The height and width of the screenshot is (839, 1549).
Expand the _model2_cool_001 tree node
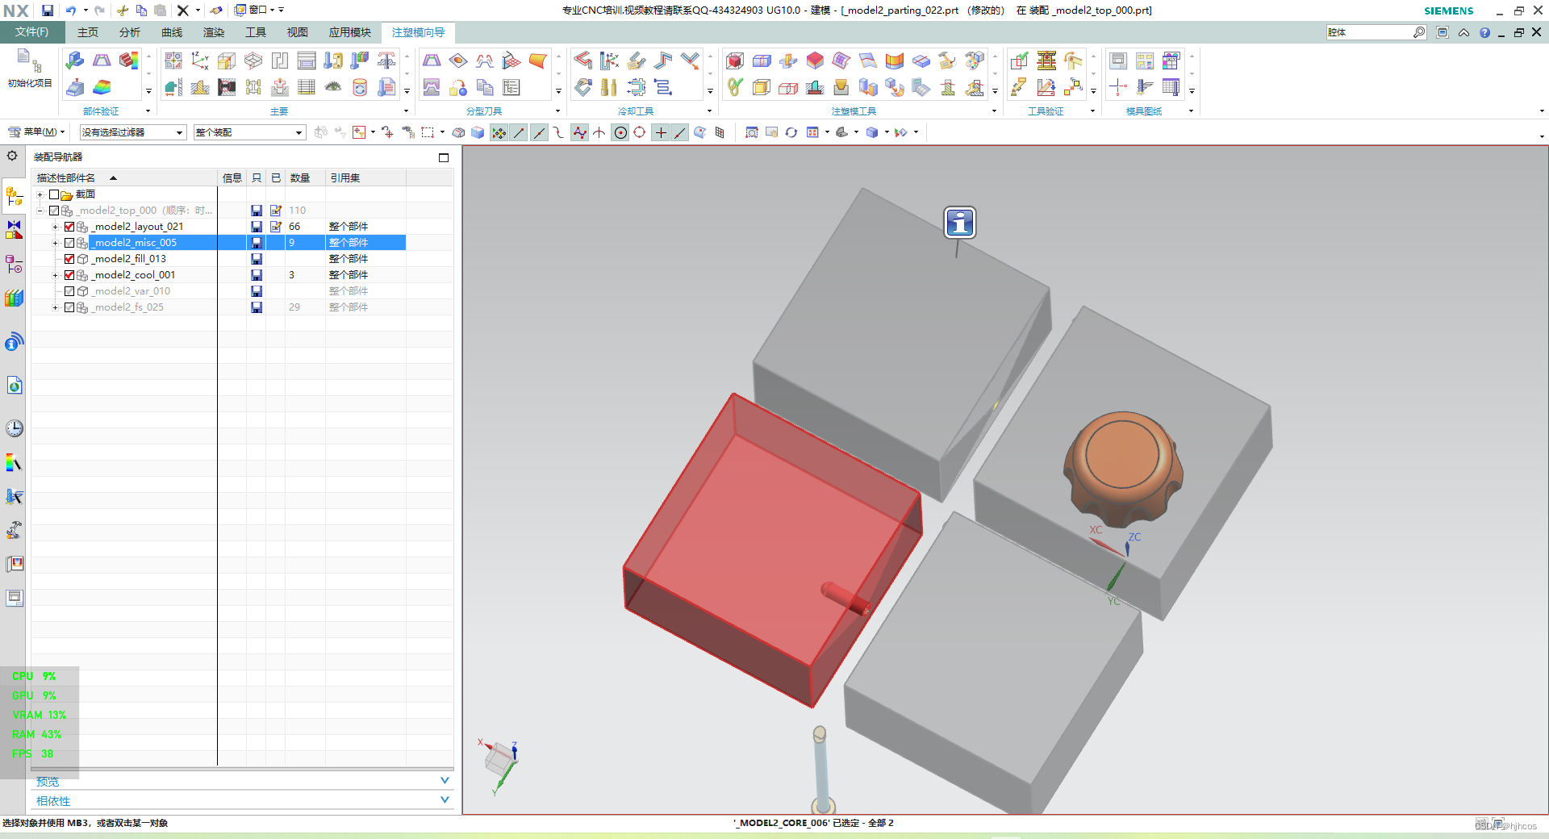pyautogui.click(x=55, y=275)
